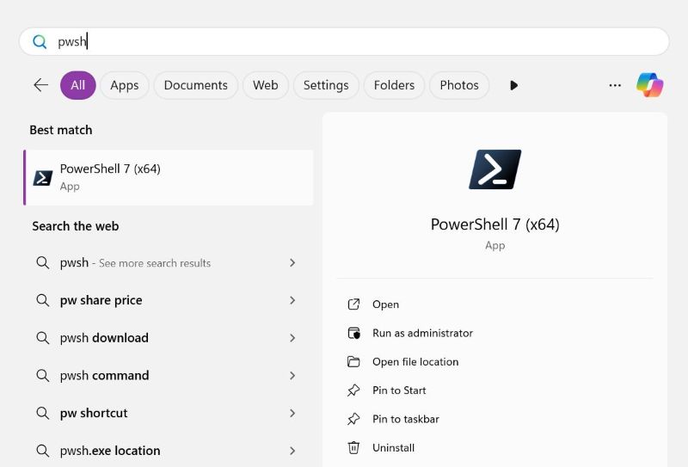Expand the 'pwsh download' suggestion arrow
The height and width of the screenshot is (467, 688).
click(292, 338)
